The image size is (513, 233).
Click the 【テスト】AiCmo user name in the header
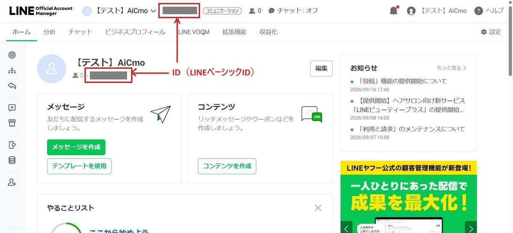tap(444, 11)
